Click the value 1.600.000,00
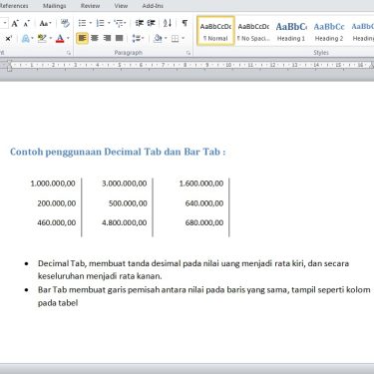 (201, 184)
